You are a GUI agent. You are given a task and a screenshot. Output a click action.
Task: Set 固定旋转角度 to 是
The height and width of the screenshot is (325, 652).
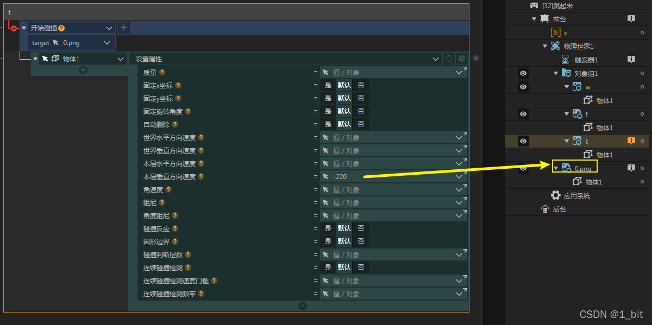click(x=328, y=111)
